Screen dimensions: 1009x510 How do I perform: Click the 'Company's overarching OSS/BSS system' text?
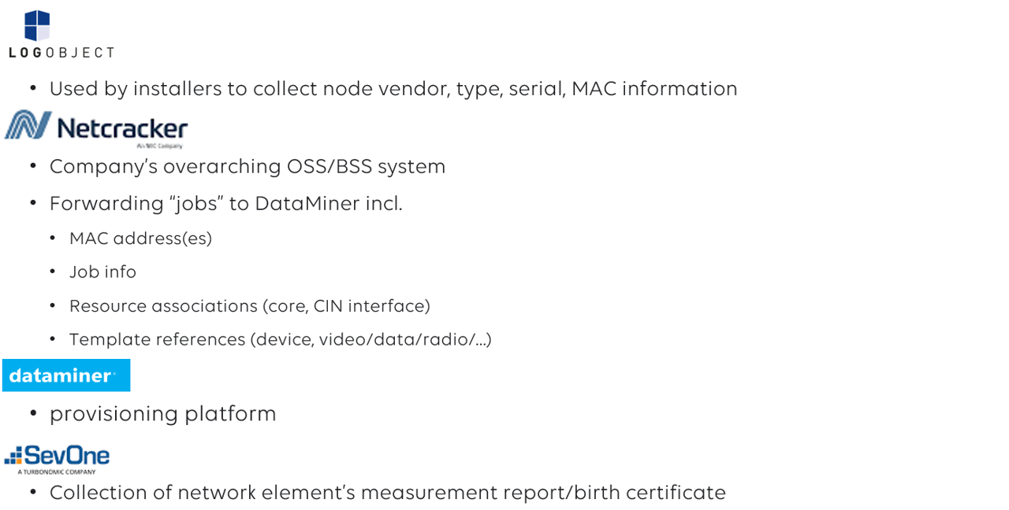(x=248, y=167)
